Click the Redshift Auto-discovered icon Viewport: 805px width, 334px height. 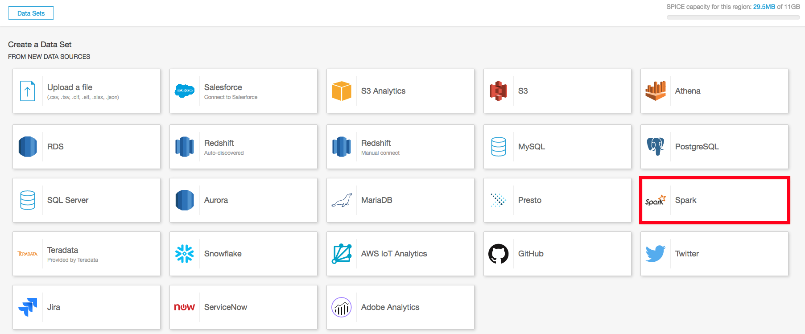pyautogui.click(x=185, y=147)
